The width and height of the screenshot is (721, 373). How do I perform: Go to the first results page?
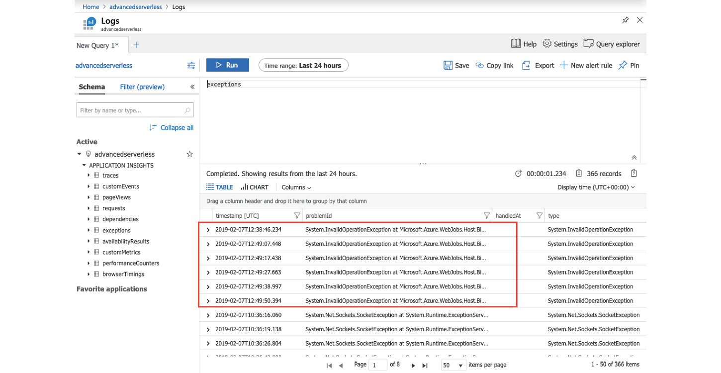(x=329, y=366)
